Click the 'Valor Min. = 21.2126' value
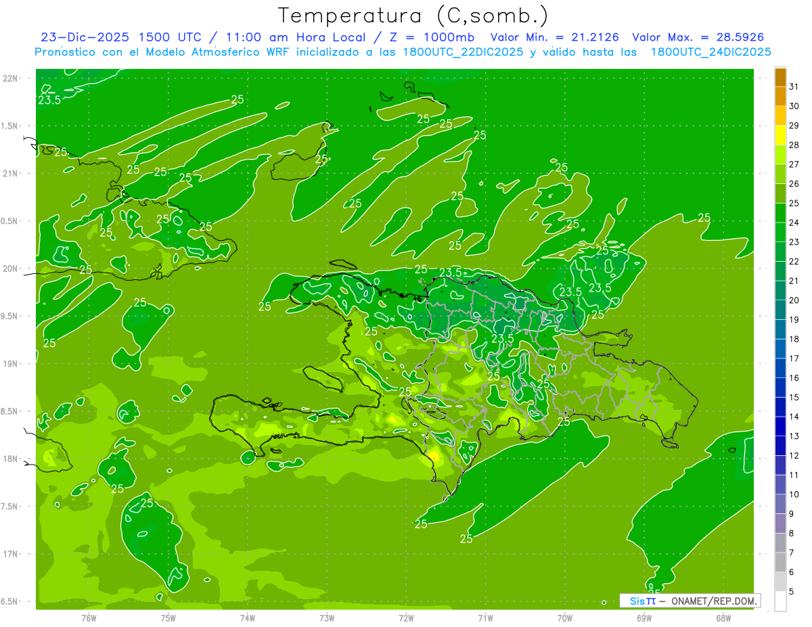Screen dimensions: 812x627 click(554, 37)
